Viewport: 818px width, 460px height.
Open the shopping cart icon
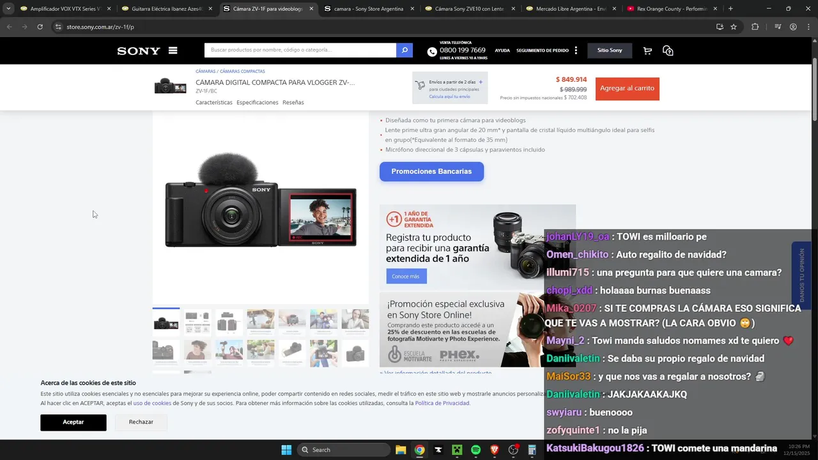click(x=647, y=50)
